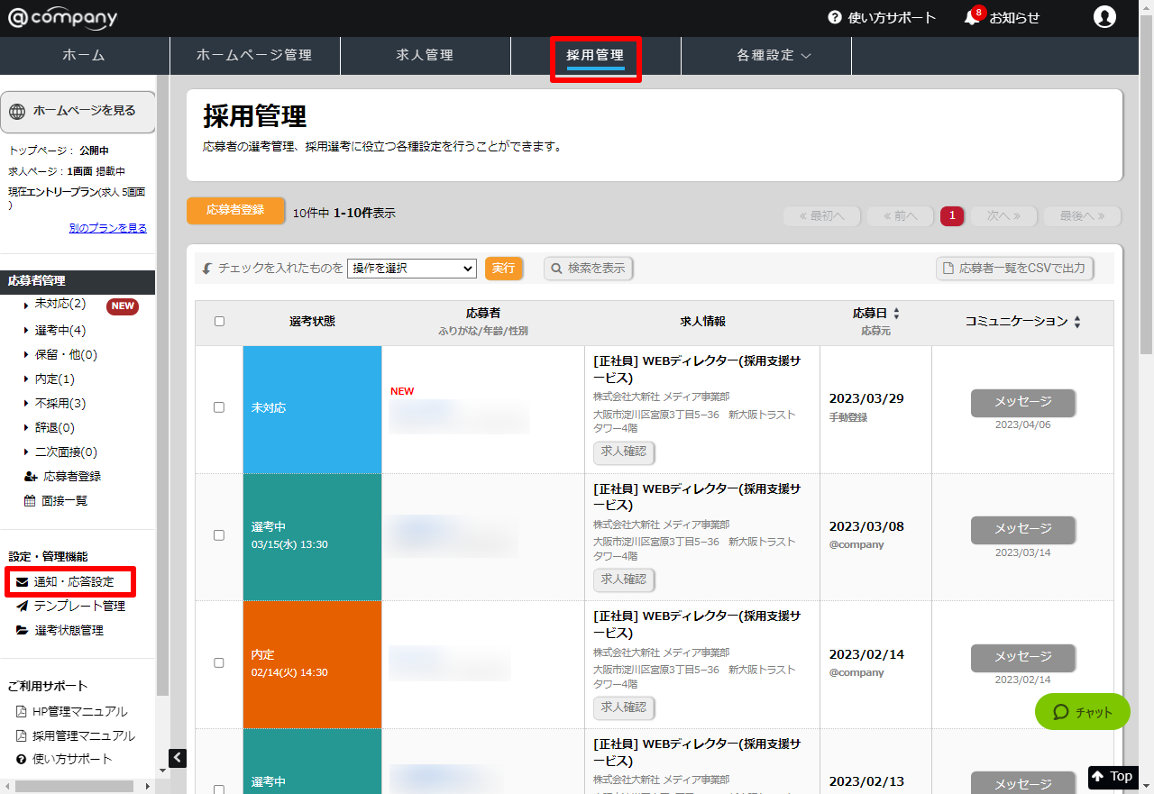Screen dimensions: 1154x794
Task: Expand the 各種設定 menu
Action: click(774, 56)
